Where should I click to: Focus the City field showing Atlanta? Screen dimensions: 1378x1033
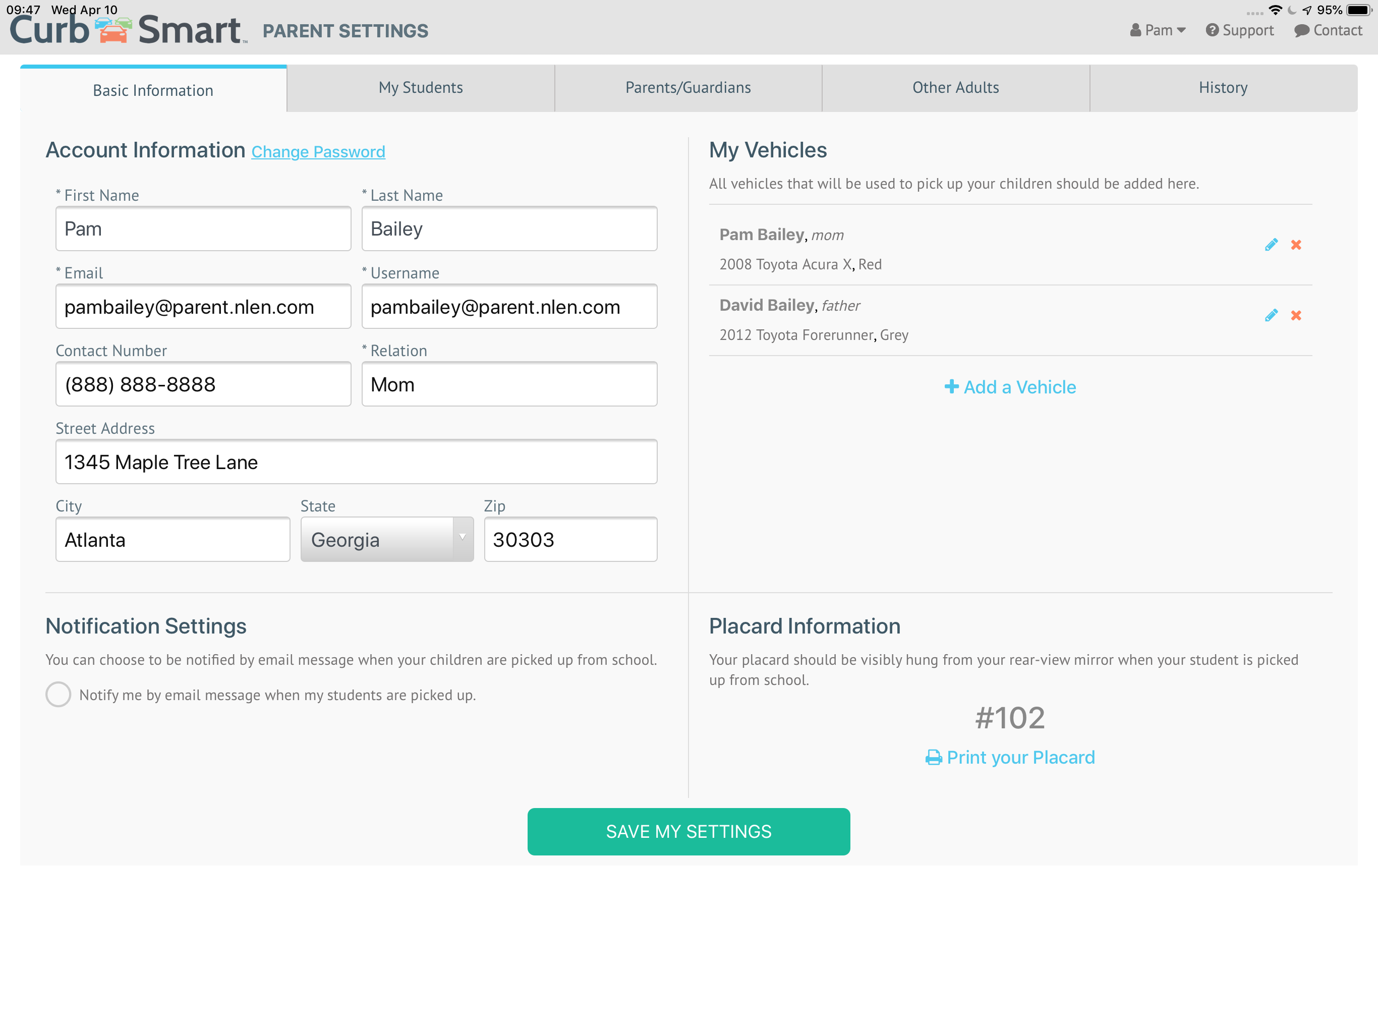coord(173,539)
